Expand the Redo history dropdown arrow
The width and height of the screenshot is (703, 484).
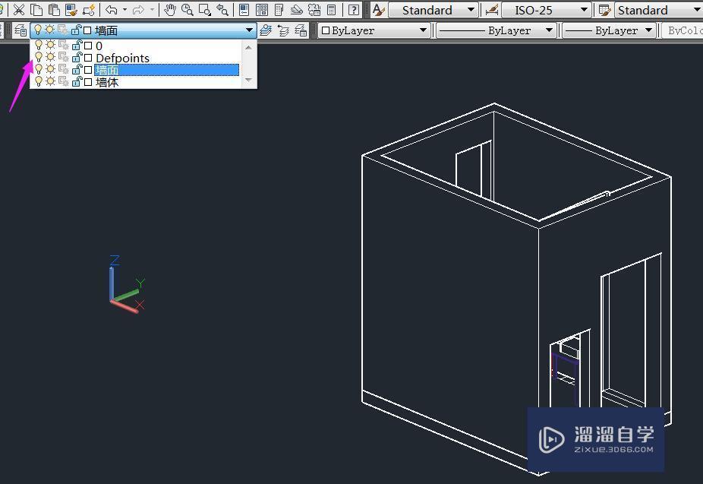click(152, 9)
